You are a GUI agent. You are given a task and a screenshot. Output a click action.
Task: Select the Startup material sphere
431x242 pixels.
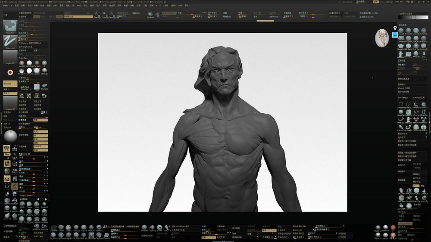tap(44, 71)
